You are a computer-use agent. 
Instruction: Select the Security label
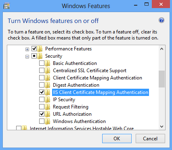pos(54,56)
